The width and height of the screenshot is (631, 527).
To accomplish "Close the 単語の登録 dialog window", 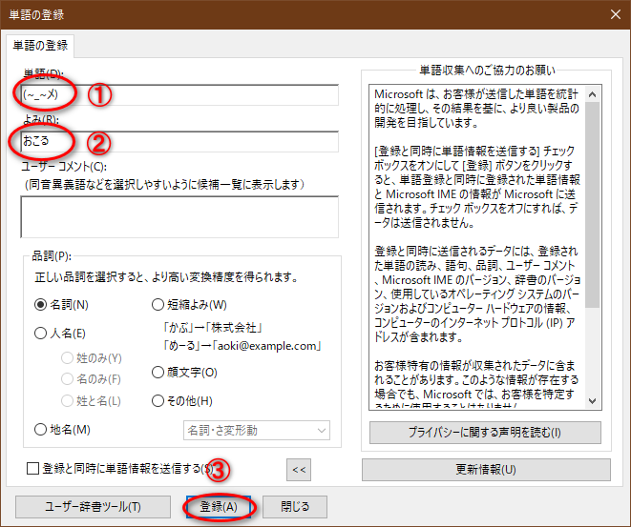I will (x=610, y=13).
